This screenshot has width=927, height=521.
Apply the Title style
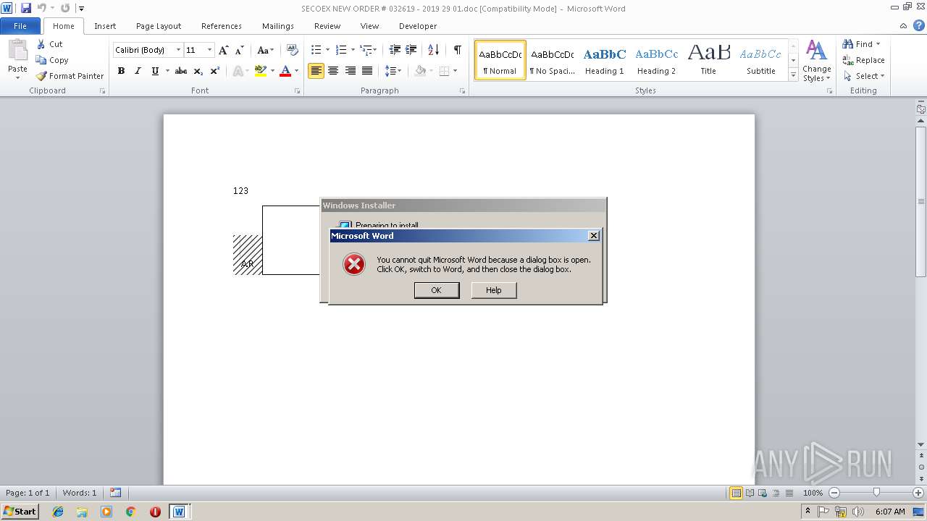pos(708,60)
